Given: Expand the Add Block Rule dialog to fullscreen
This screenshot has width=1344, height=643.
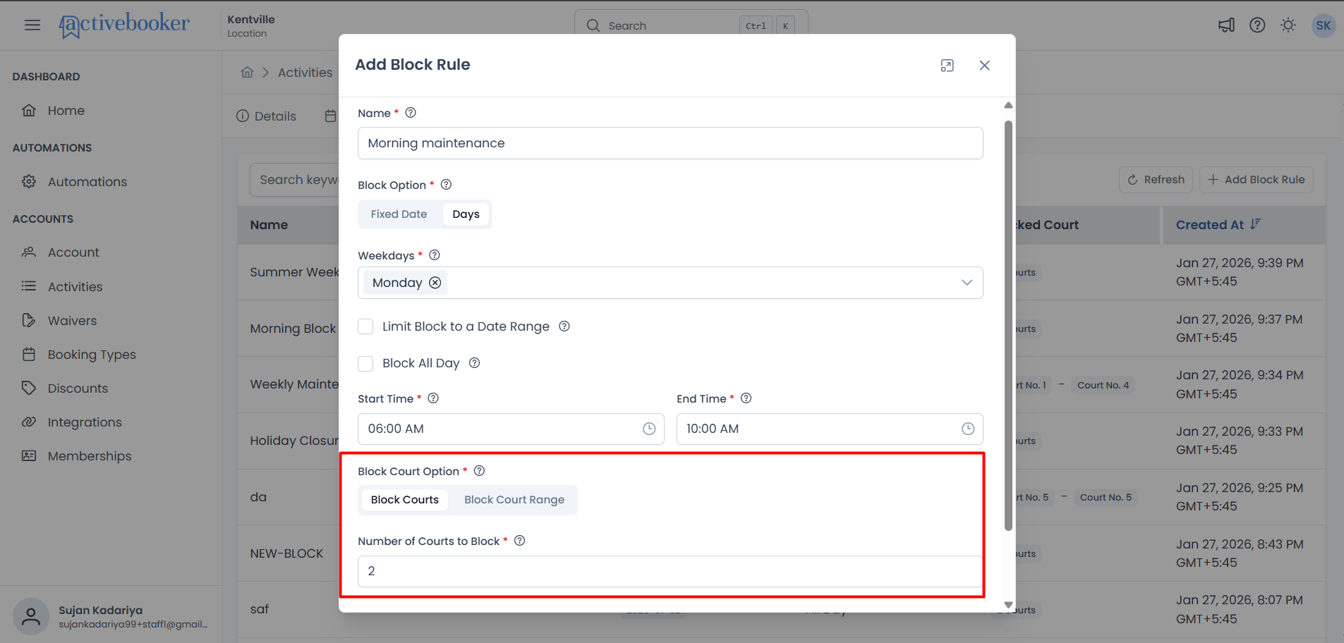Looking at the screenshot, I should [947, 66].
